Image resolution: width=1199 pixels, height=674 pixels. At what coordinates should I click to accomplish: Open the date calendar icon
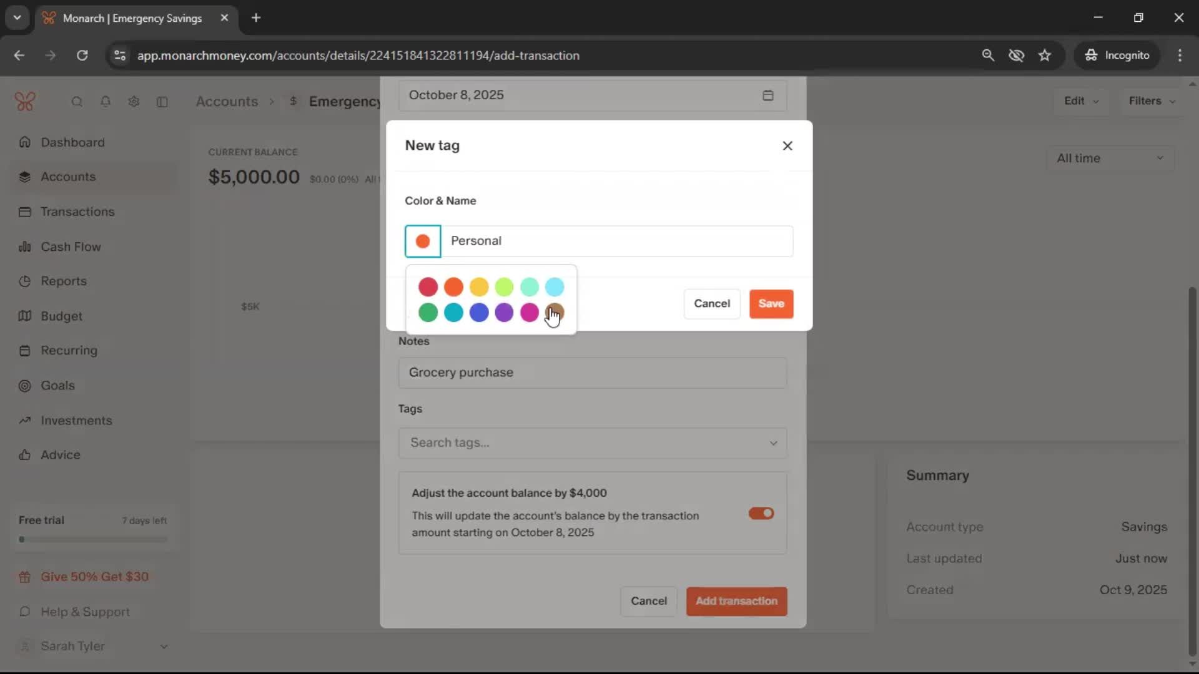tap(767, 95)
